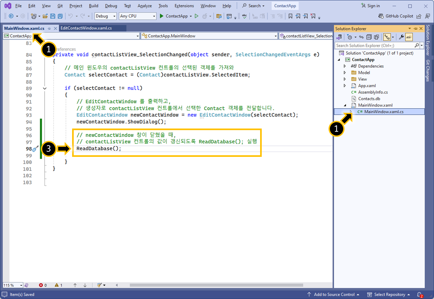Toggle the file nesting button in Solution Explorer
The width and height of the screenshot is (434, 299).
pyautogui.click(x=387, y=37)
